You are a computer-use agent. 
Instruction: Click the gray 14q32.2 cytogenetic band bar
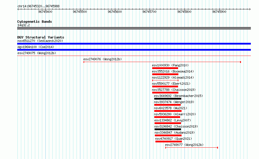click(134, 28)
